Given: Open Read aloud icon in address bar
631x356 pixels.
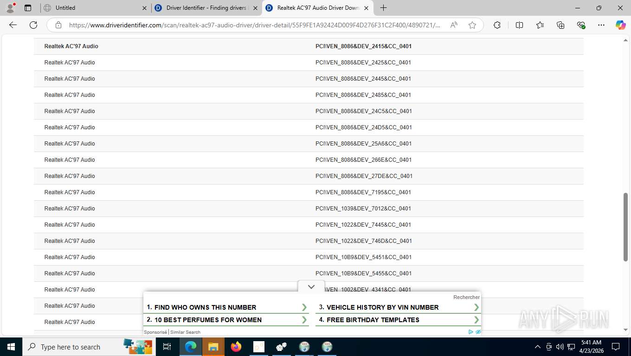Looking at the screenshot, I should coord(454,25).
